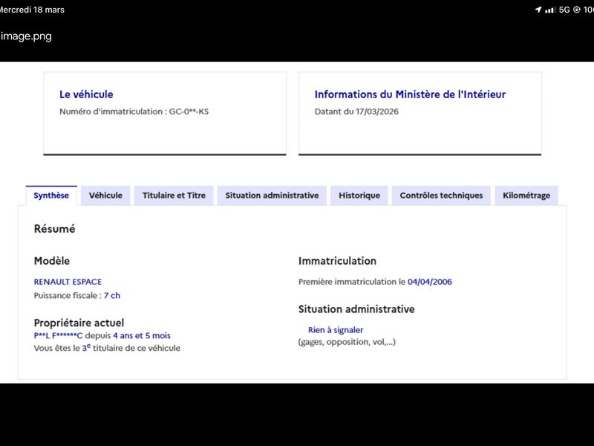594x446 pixels.
Task: Click the registration number GC-0**-KS
Action: pyautogui.click(x=189, y=111)
